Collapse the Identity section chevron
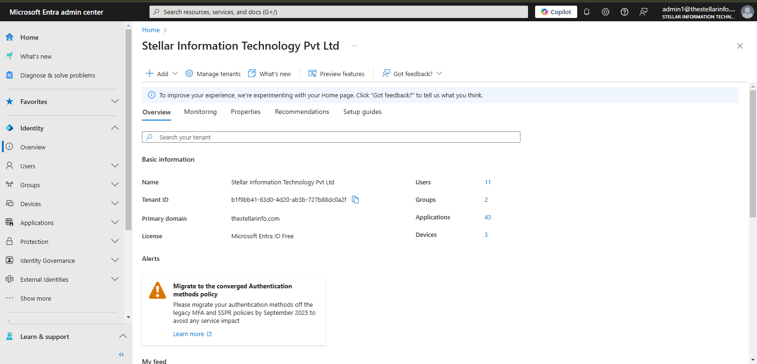This screenshot has width=757, height=364. click(x=115, y=128)
